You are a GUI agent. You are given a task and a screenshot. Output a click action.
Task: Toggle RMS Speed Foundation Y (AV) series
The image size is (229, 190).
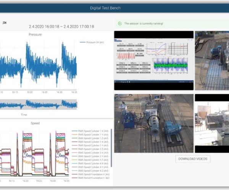click(91, 178)
